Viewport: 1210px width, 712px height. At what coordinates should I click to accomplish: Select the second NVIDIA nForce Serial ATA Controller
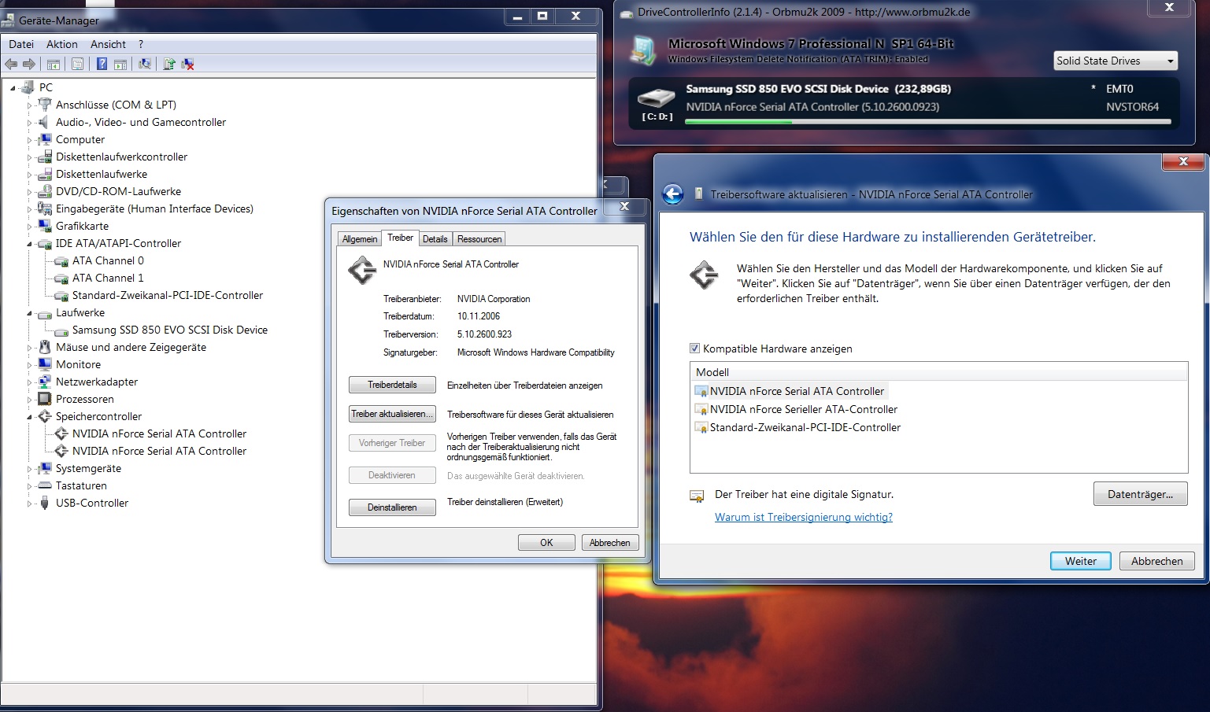159,451
